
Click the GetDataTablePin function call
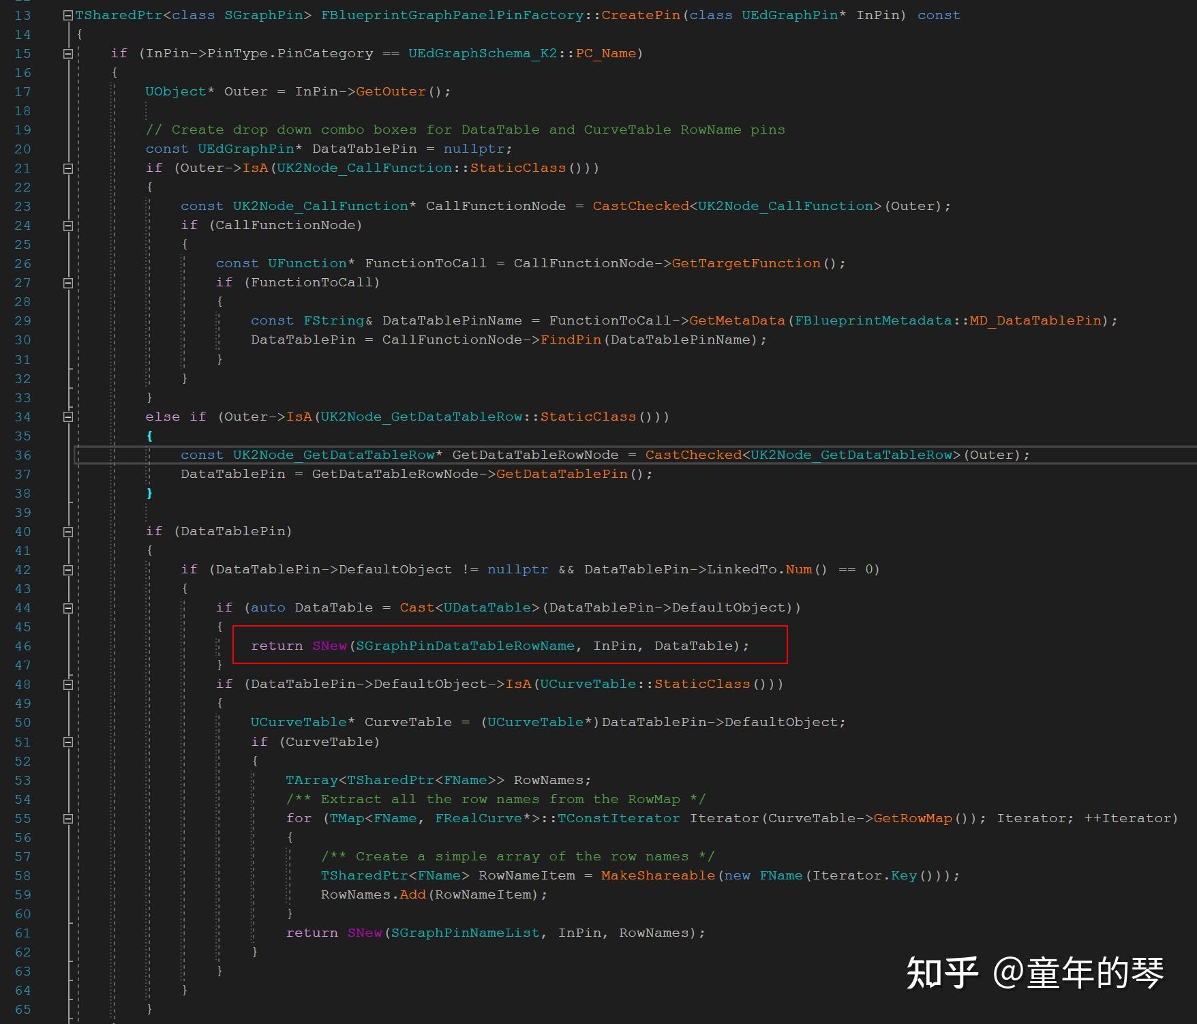(x=563, y=474)
